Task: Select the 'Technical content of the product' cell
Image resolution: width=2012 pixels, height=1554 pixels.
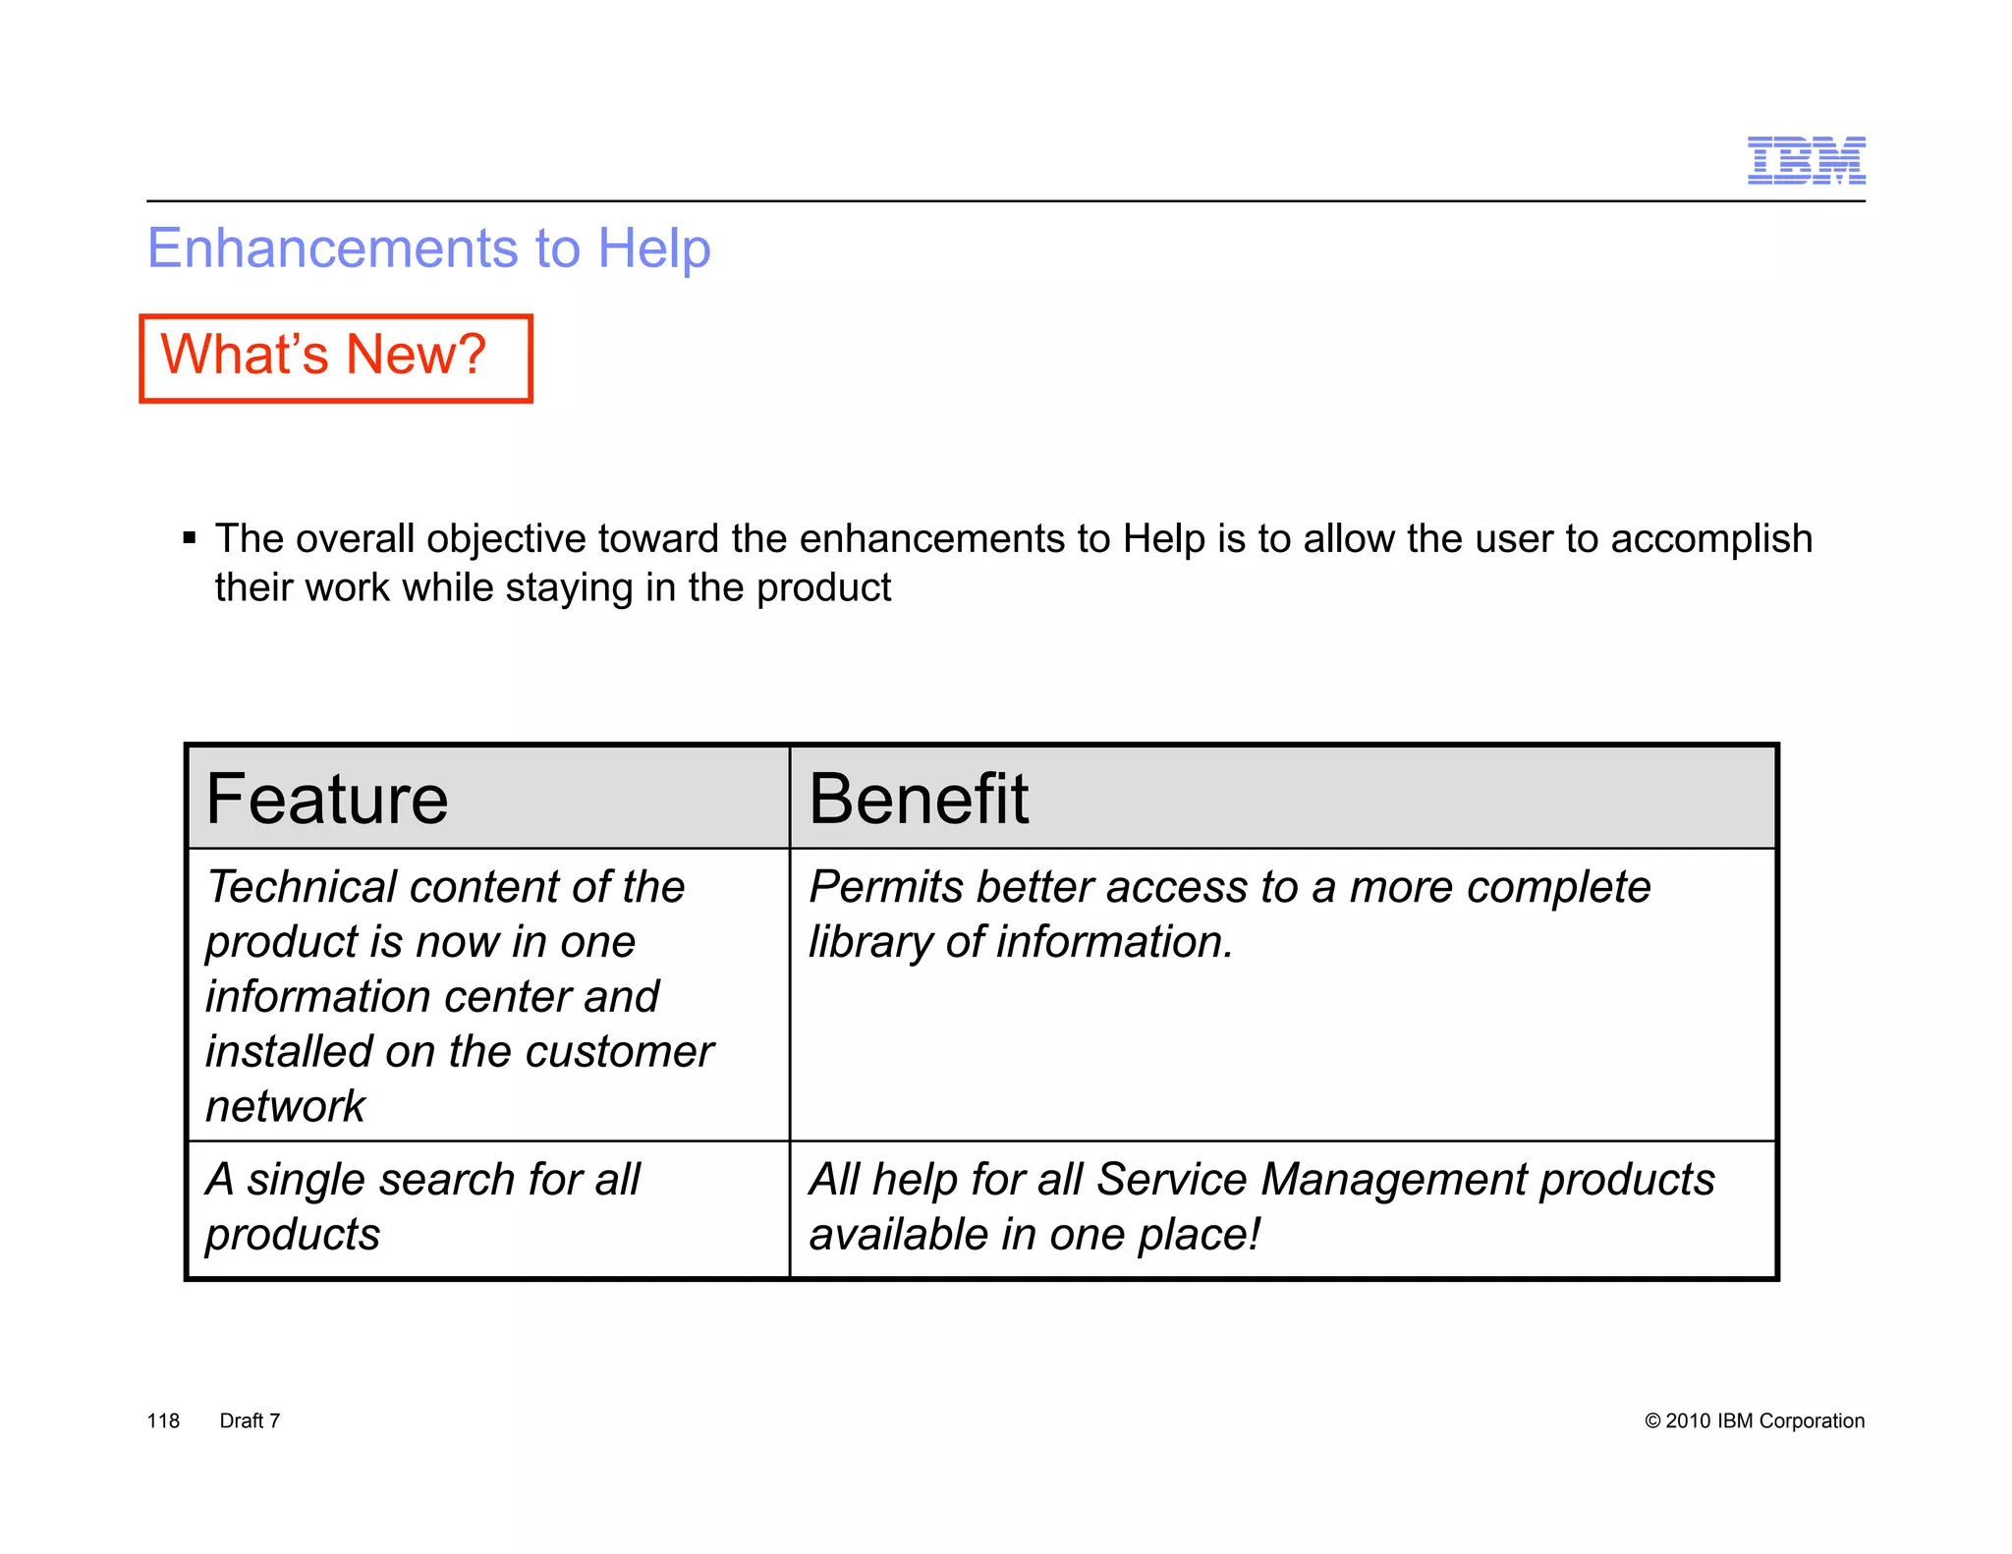Action: tap(488, 995)
